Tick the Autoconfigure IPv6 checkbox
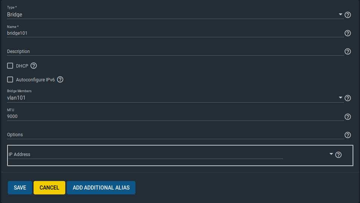The width and height of the screenshot is (360, 203). tap(10, 79)
